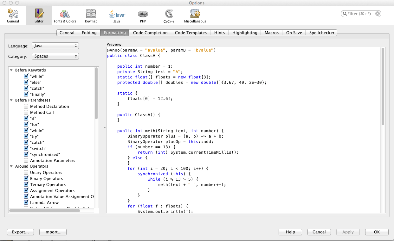
Task: Open the PHP options category
Action: tap(143, 16)
